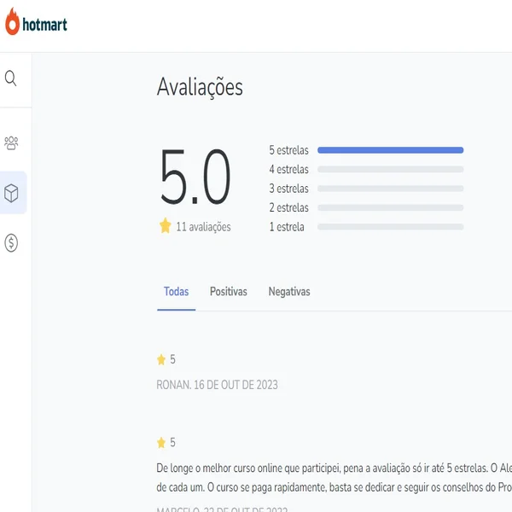
Task: Click the '1 estrela' label
Action: pos(287,227)
